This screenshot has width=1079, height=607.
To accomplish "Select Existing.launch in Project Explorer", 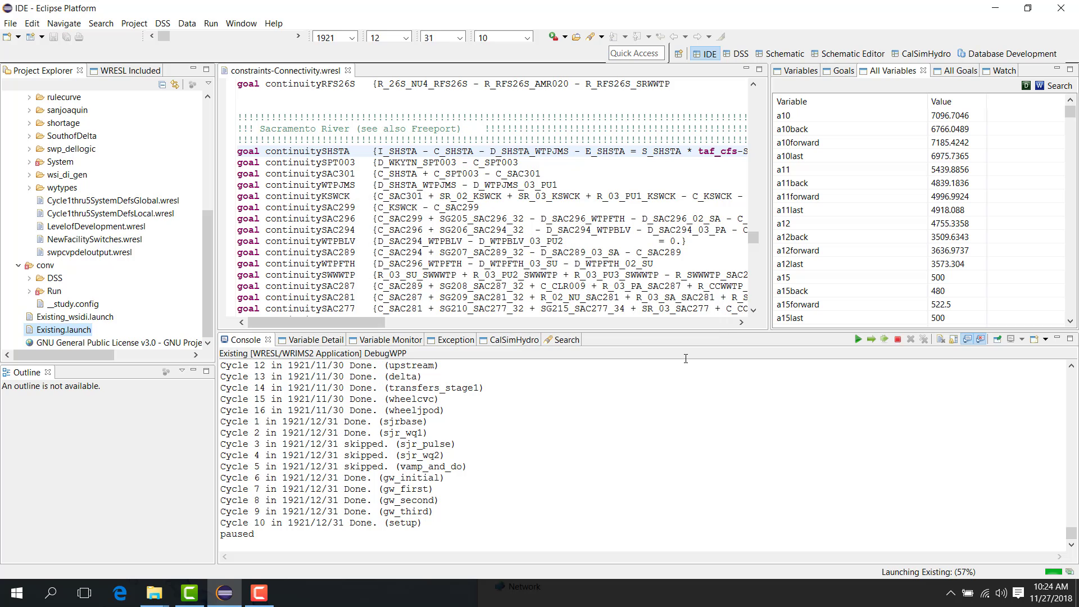I will [x=64, y=330].
